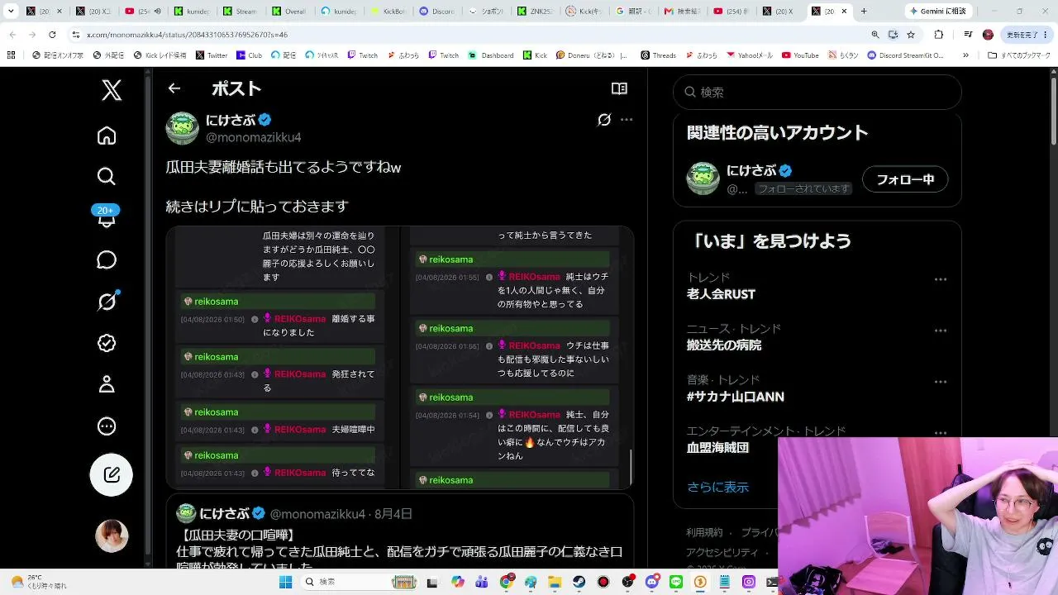The width and height of the screenshot is (1058, 595).
Task: Switch to the Stream tab
Action: click(x=241, y=12)
